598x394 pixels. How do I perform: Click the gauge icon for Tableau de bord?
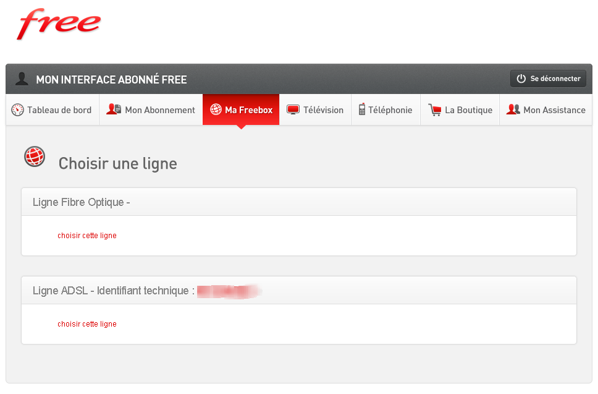tap(17, 110)
